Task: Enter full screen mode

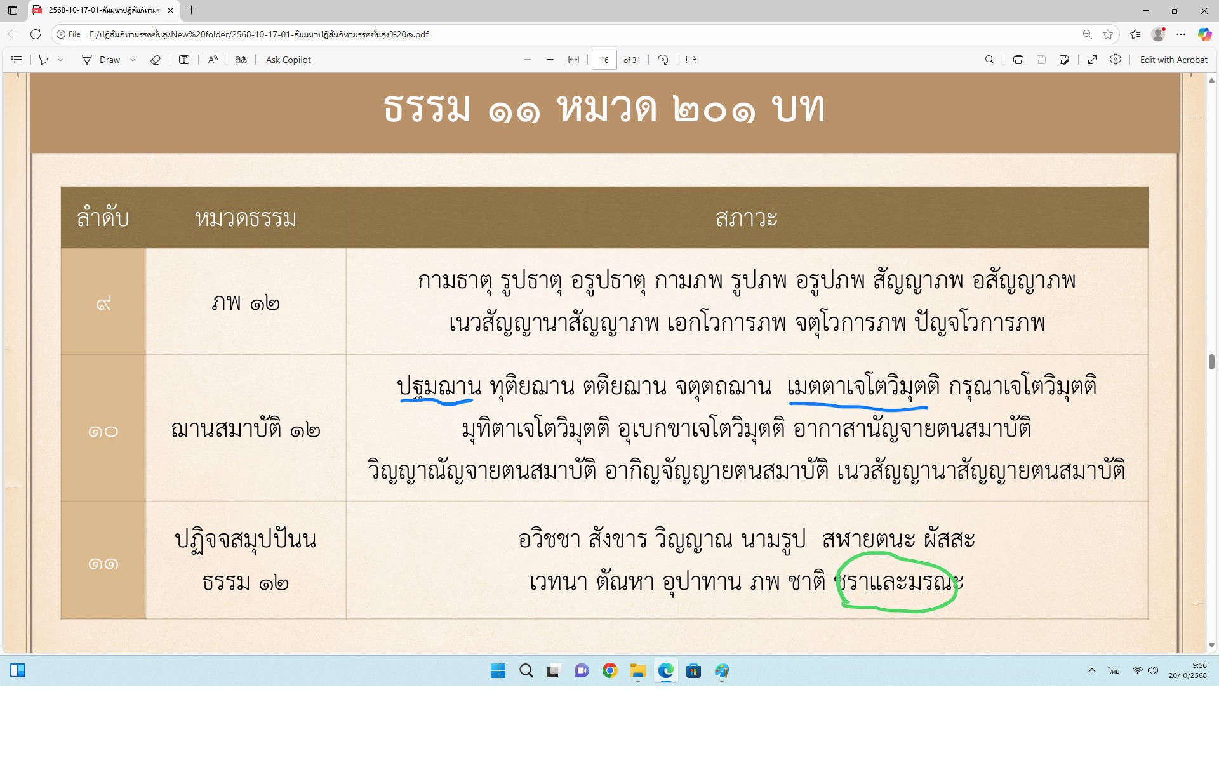Action: coord(1092,60)
